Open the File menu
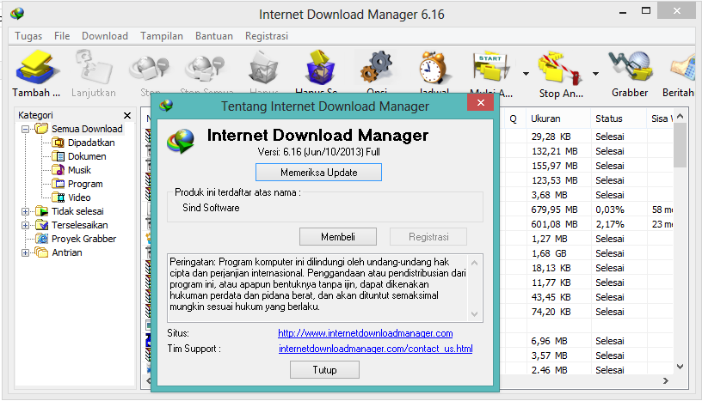Screen dimensions: 702x401 pos(62,36)
